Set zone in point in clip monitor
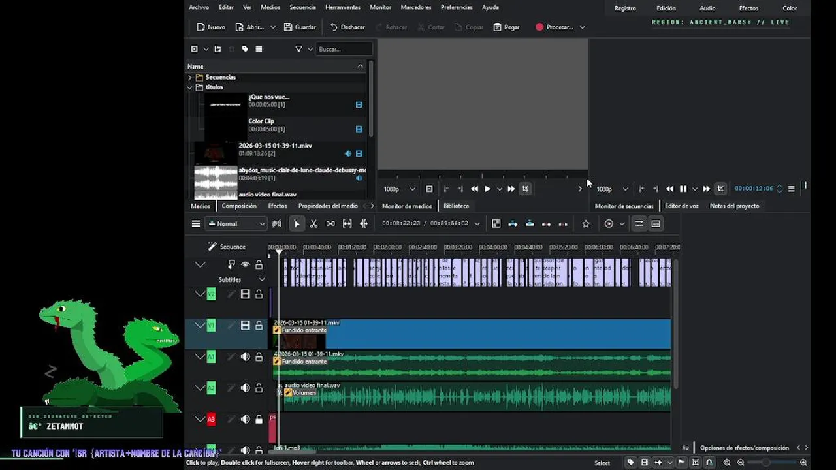The width and height of the screenshot is (836, 470). coord(446,189)
